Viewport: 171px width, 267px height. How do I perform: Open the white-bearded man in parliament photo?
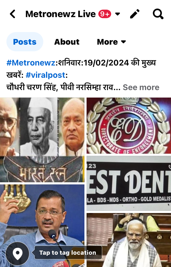point(129,240)
